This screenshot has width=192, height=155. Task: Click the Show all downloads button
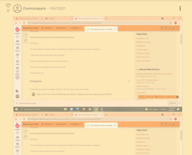click(173, 103)
